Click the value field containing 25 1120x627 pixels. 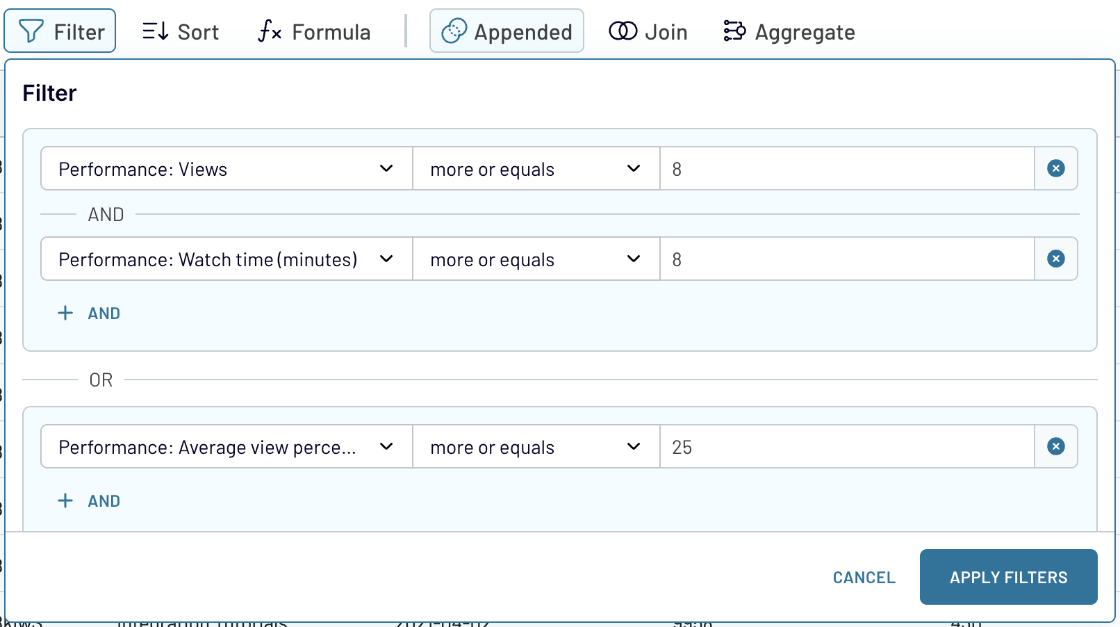click(x=846, y=447)
